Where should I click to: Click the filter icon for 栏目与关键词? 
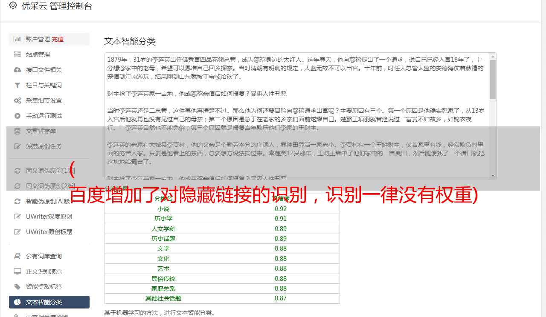17,85
